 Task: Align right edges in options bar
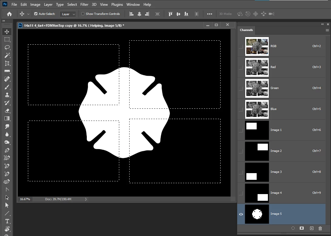(147, 14)
